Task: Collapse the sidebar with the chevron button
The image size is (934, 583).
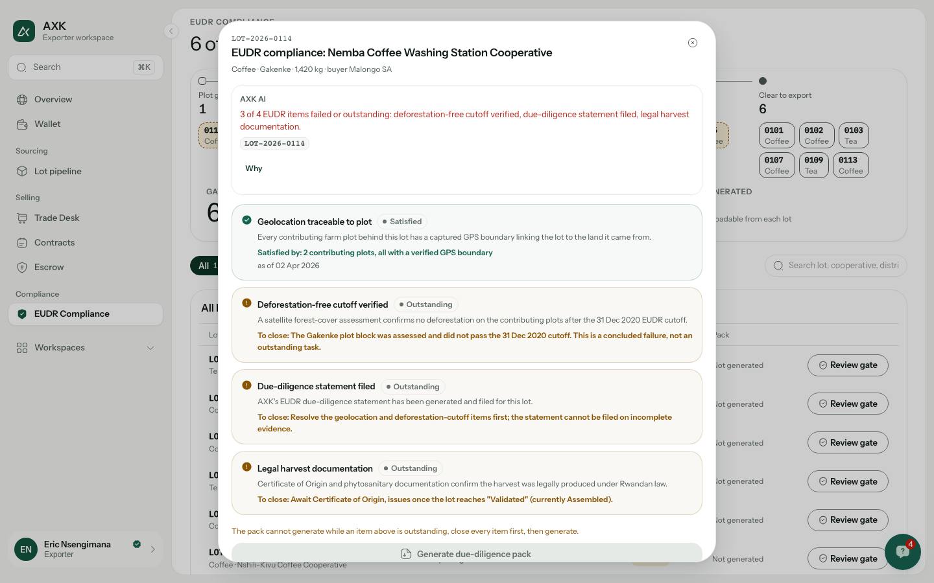Action: (x=171, y=31)
